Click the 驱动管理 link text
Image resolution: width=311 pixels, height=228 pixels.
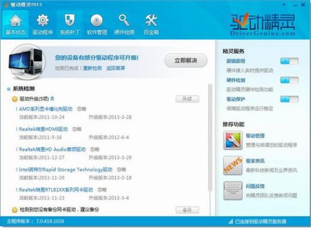[255, 136]
